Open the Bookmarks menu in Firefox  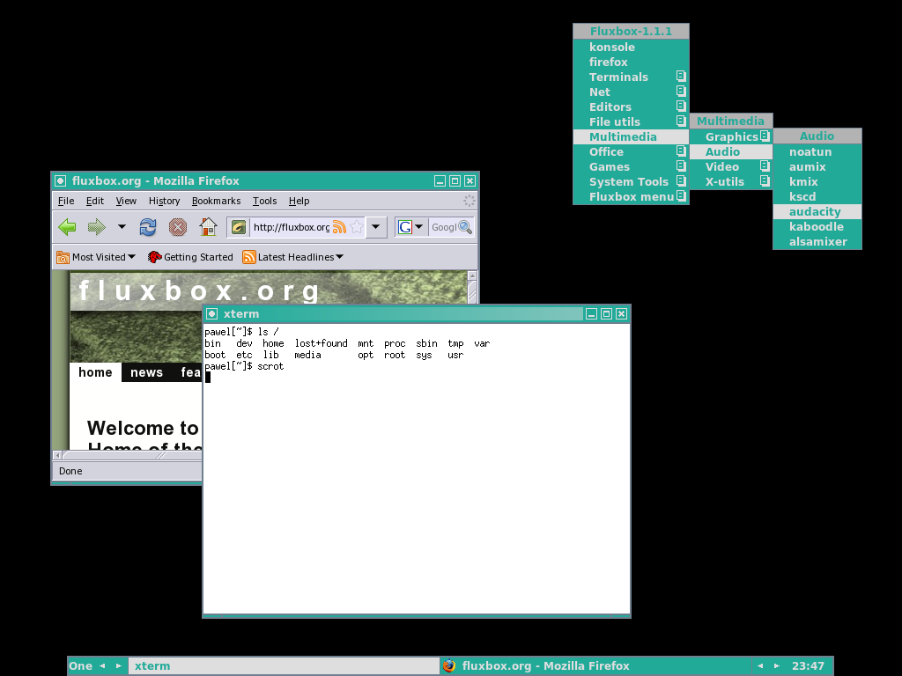click(217, 201)
